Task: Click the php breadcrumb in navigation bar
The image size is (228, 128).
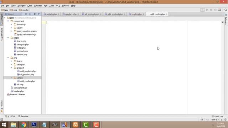Action: (x=14, y=10)
